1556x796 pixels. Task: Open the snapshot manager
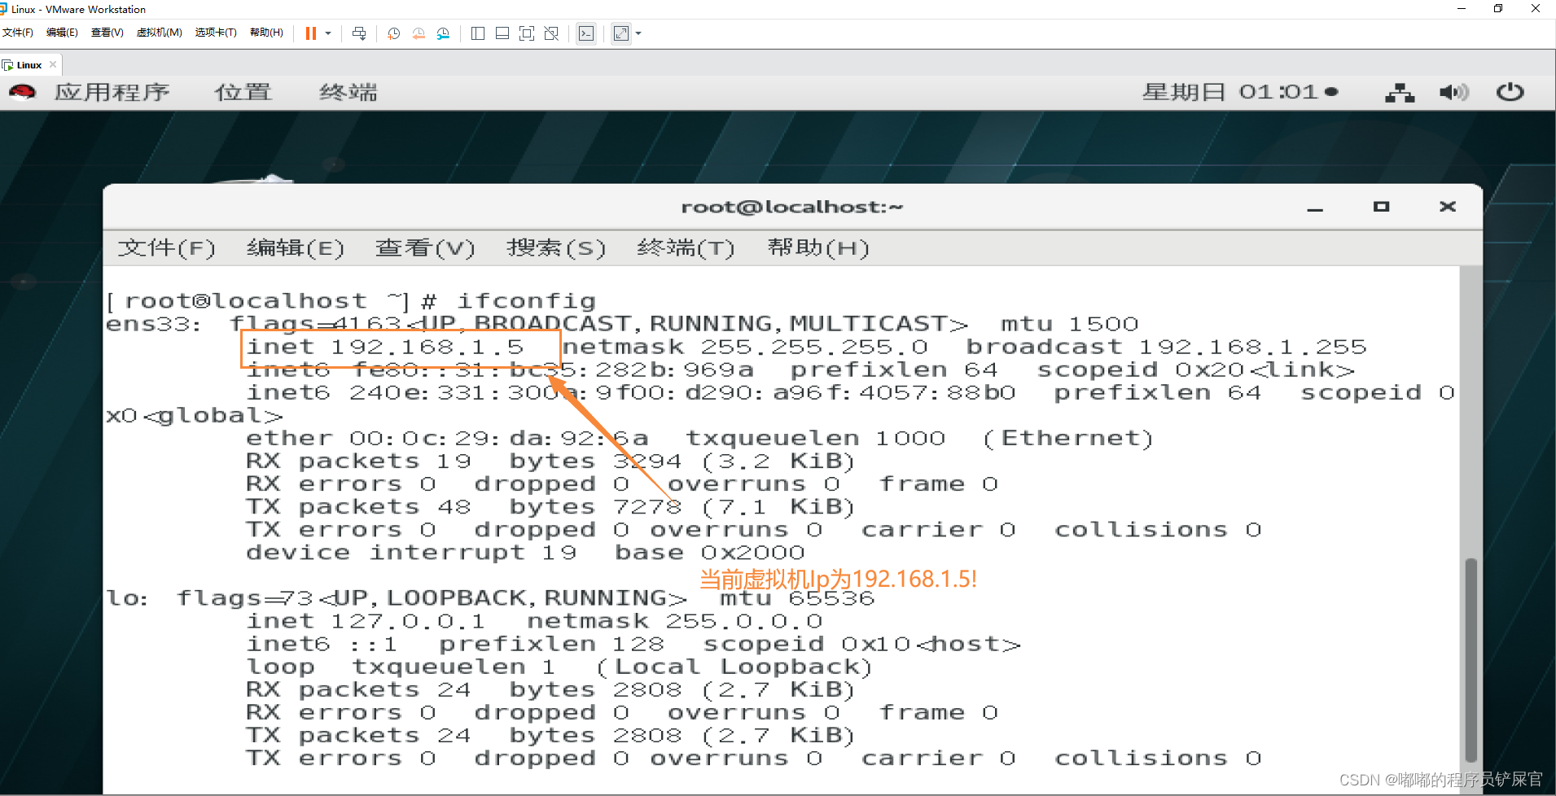click(443, 33)
